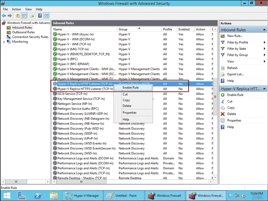
Task: Select Inbound Rules in the tree
Action: click(x=22, y=27)
